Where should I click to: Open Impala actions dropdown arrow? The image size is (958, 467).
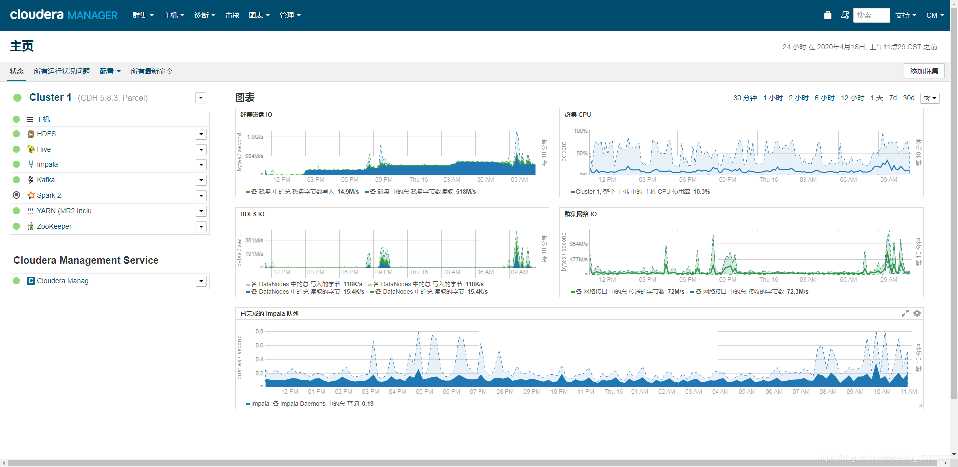[x=201, y=164]
